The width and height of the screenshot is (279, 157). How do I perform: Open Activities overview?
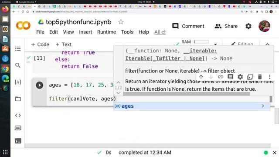pos(6,2)
